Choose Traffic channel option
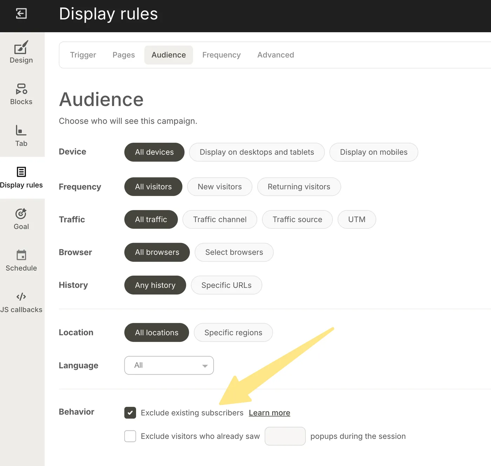The image size is (491, 466). pyautogui.click(x=220, y=220)
